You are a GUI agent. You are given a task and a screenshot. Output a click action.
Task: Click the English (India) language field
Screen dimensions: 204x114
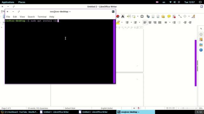(107, 108)
